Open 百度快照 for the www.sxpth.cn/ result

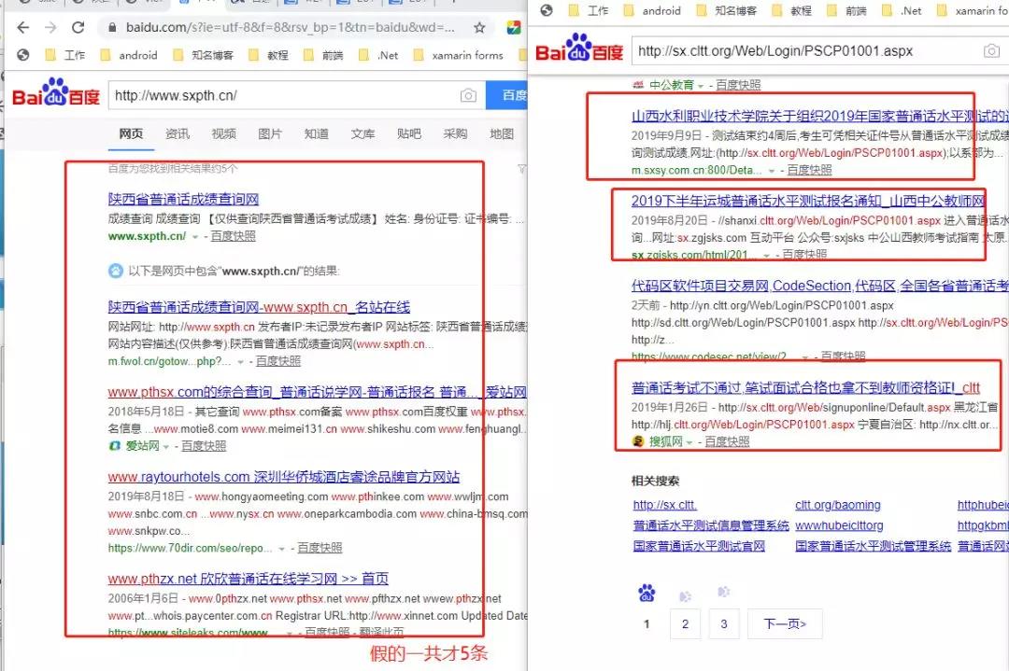click(233, 236)
